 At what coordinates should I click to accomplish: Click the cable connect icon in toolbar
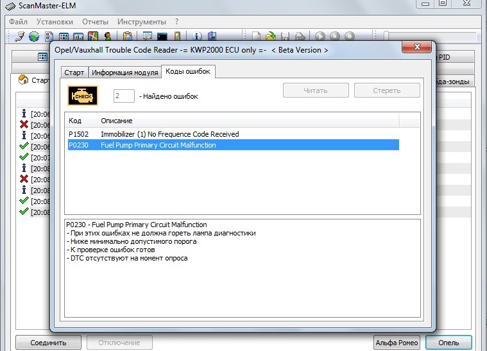(20, 37)
